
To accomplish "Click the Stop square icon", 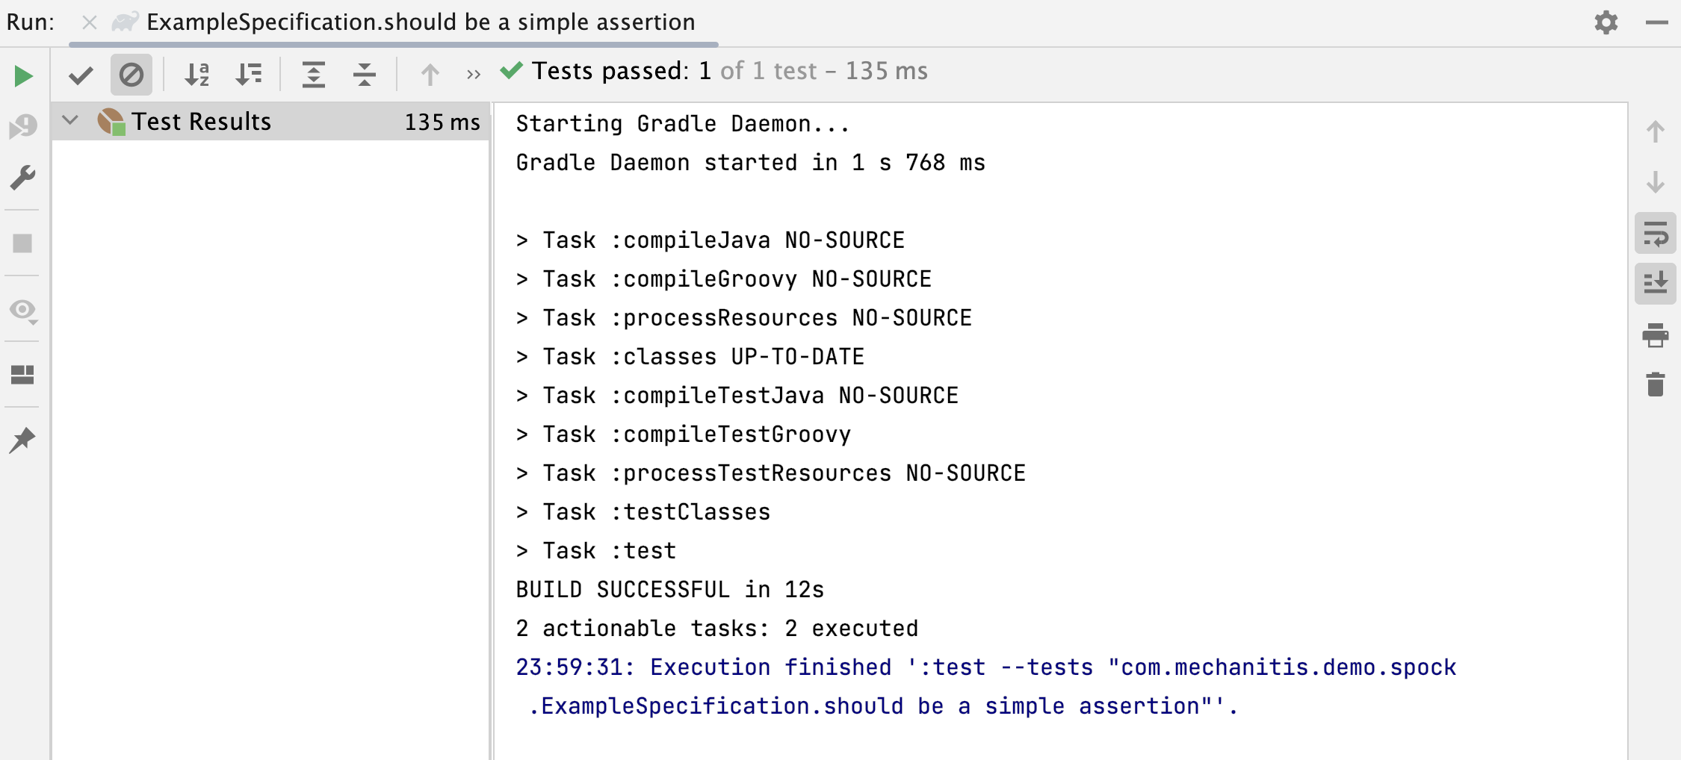I will [23, 243].
